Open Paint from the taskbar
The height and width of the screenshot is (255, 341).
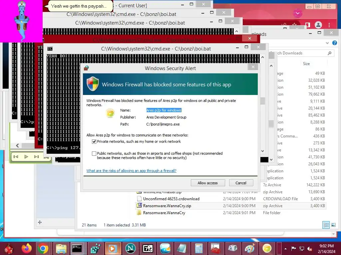click(250, 248)
